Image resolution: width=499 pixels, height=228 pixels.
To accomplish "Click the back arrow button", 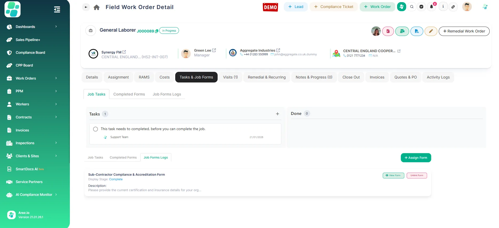I will 86,7.
